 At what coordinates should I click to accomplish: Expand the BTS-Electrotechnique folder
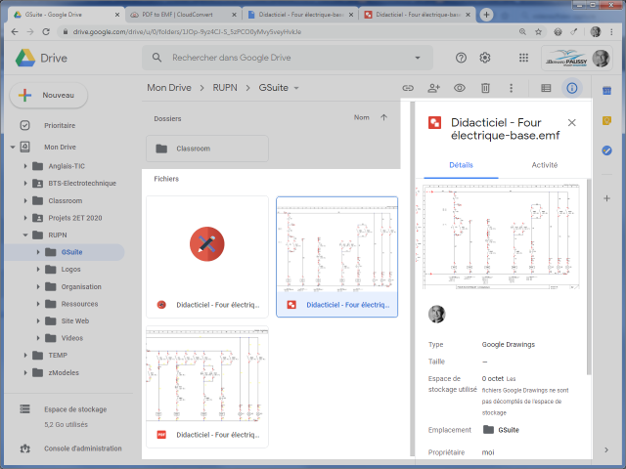tap(25, 183)
